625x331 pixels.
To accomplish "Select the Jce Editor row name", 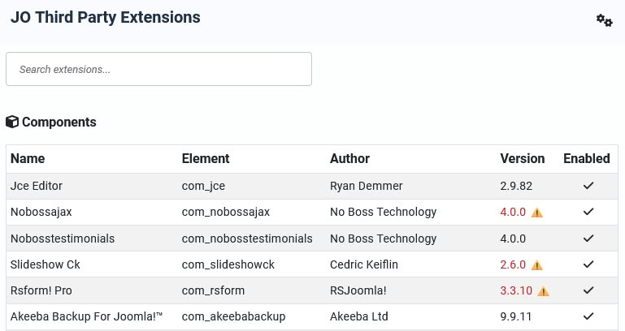I will 37,186.
